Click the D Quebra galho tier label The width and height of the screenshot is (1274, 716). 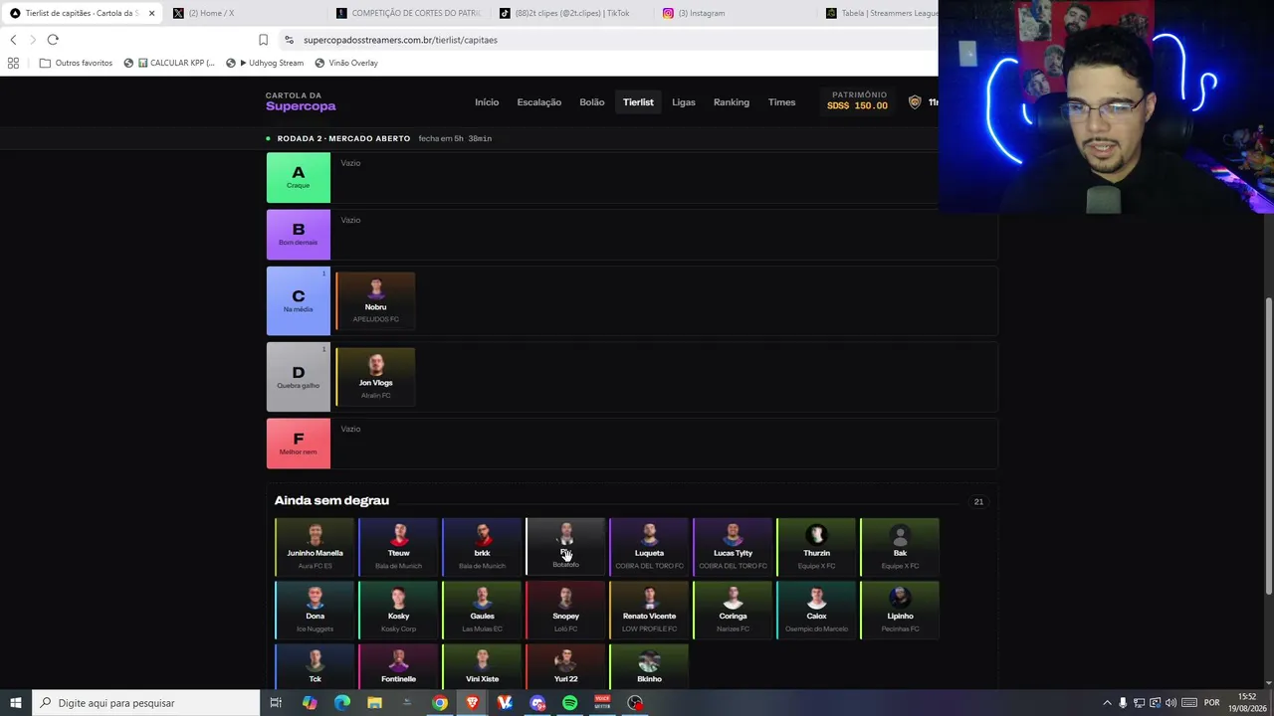299,377
